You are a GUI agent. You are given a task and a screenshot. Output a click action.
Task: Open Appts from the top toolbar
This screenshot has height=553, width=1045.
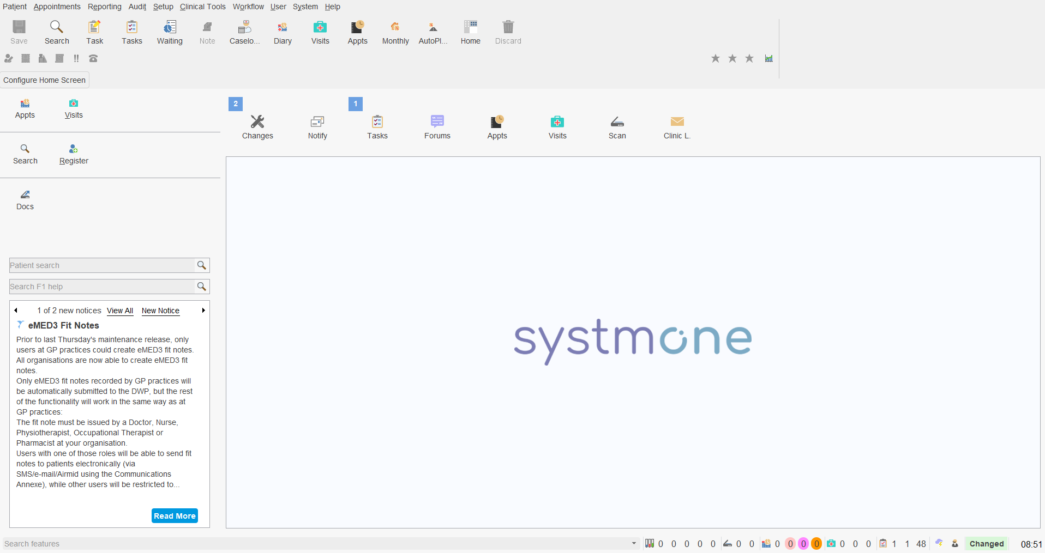click(358, 33)
